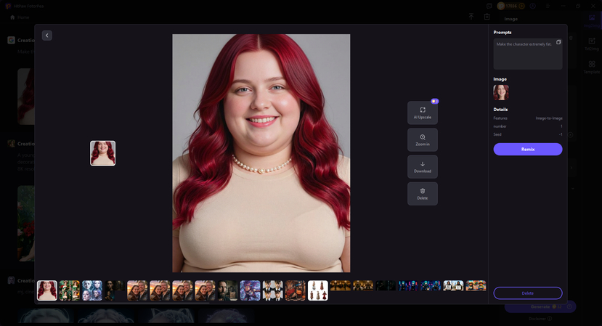Select first thumbnail in bottom filmstrip
This screenshot has height=326, width=602.
pyautogui.click(x=47, y=290)
